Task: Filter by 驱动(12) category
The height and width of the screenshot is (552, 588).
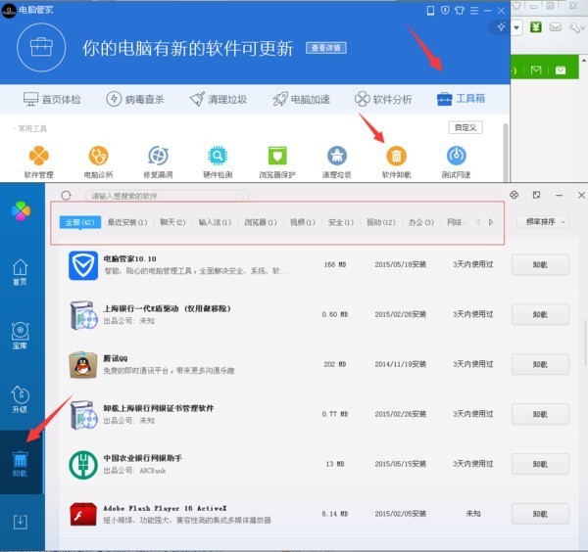Action: [x=381, y=222]
